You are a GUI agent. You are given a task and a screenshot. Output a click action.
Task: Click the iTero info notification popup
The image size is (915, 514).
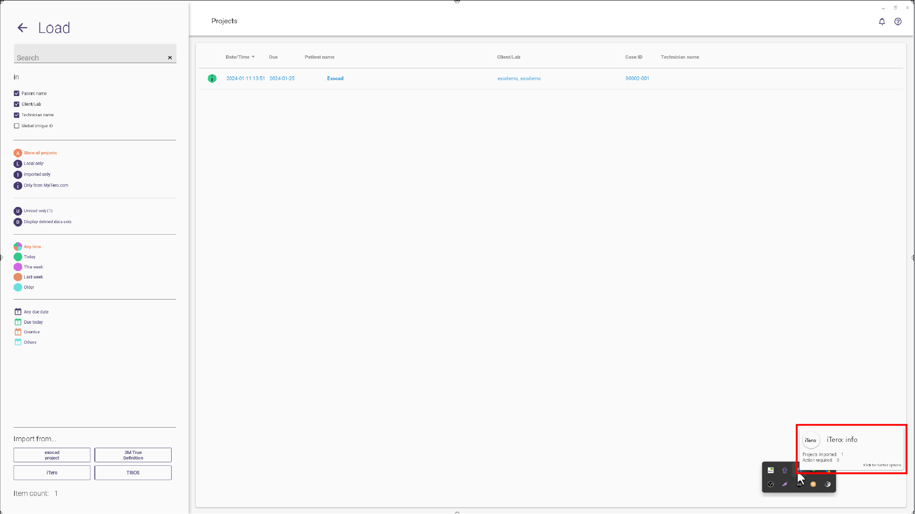[x=852, y=449]
